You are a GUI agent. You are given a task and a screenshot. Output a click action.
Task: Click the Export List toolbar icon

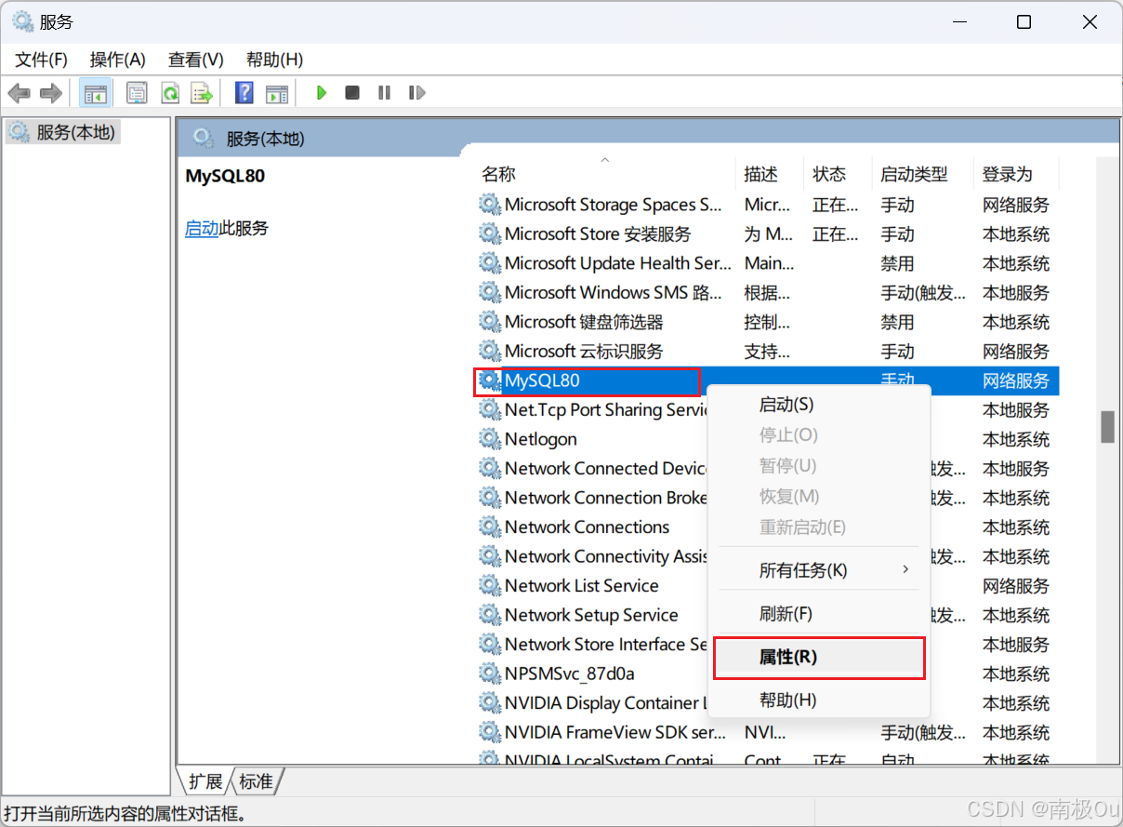click(201, 93)
